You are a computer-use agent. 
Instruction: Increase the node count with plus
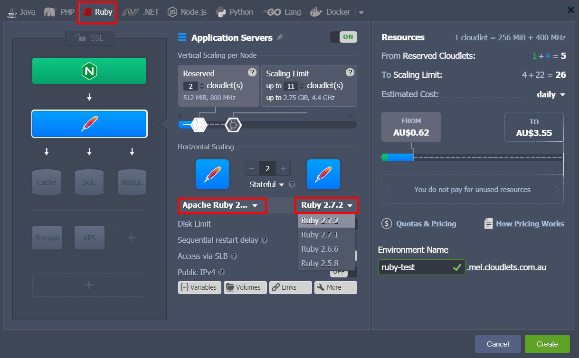click(x=283, y=168)
